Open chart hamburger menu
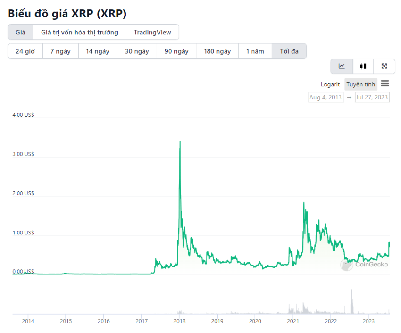This screenshot has width=401, height=333. click(385, 84)
